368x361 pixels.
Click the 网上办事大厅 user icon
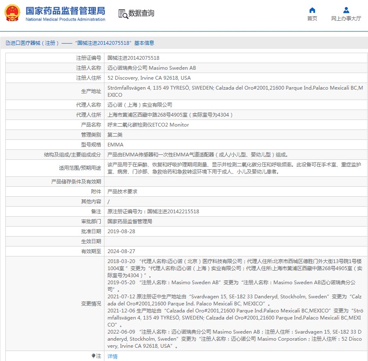[x=346, y=10]
